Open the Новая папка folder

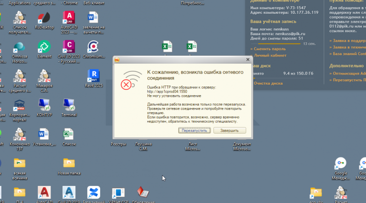69,166
